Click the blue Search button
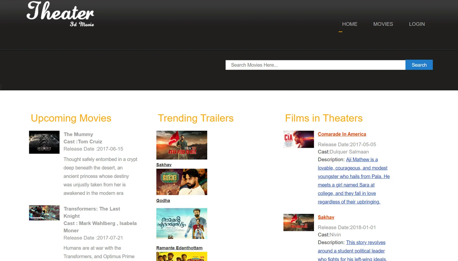 point(419,65)
